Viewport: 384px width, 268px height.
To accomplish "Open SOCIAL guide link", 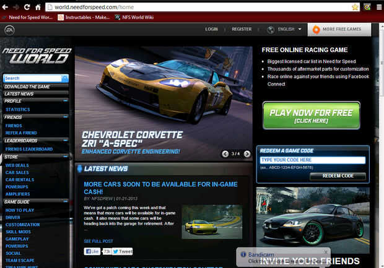I will coord(13,253).
